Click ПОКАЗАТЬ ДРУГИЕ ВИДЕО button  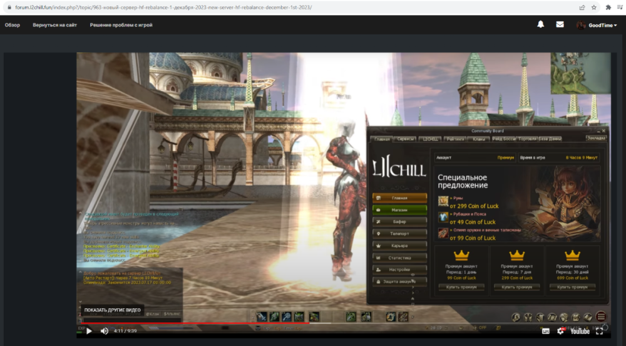tap(112, 310)
